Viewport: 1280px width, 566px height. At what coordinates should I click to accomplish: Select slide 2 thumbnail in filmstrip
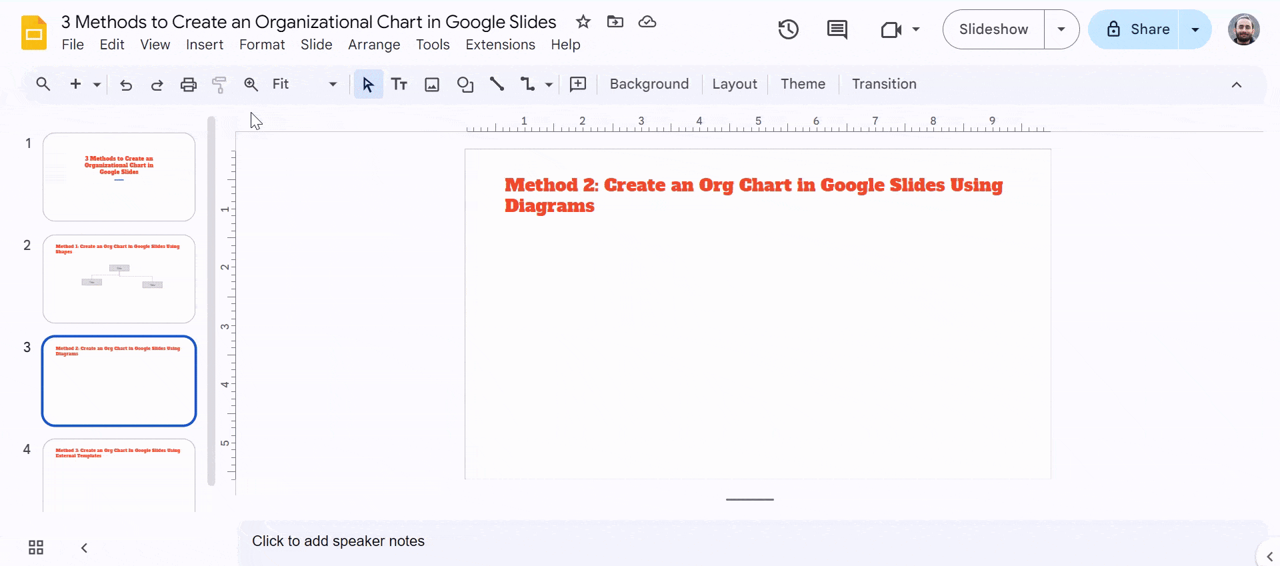point(119,279)
